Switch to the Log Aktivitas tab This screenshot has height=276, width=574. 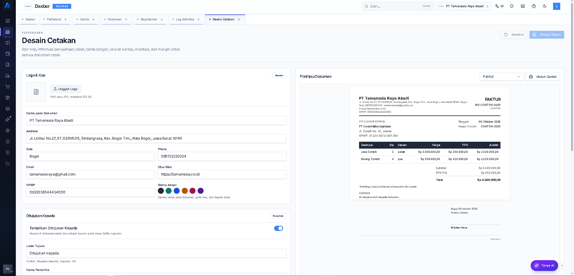185,19
